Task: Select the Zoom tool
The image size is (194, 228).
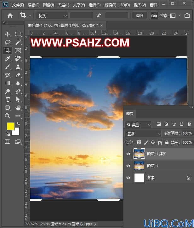Action: coord(8,116)
